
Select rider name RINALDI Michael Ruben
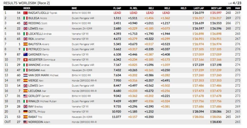point(42,101)
